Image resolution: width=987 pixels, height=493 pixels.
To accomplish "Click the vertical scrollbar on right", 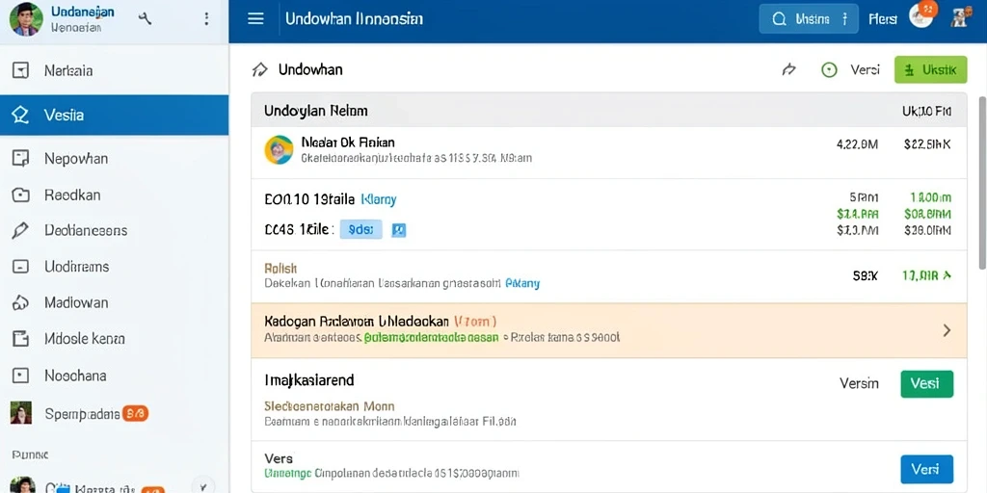I will click(x=982, y=183).
